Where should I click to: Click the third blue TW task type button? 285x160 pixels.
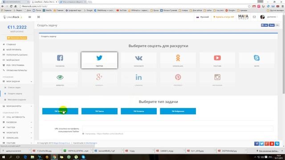click(x=138, y=111)
